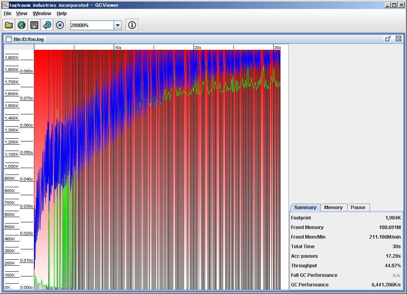Select the 30s Total Time value
The height and width of the screenshot is (294, 407).
(x=396, y=247)
